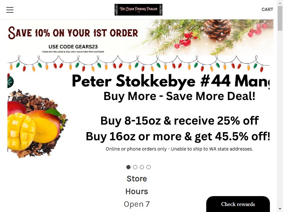The width and height of the screenshot is (283, 212).
Task: Switch to the second carousel slide dot
Action: [135, 167]
